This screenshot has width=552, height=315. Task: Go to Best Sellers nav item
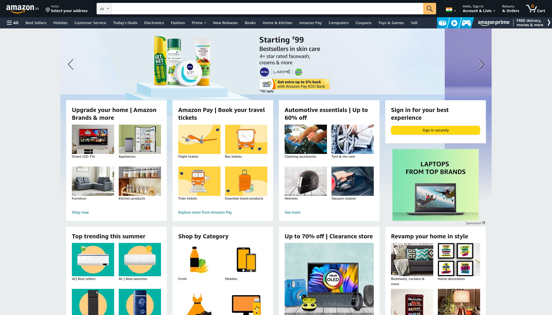point(36,23)
